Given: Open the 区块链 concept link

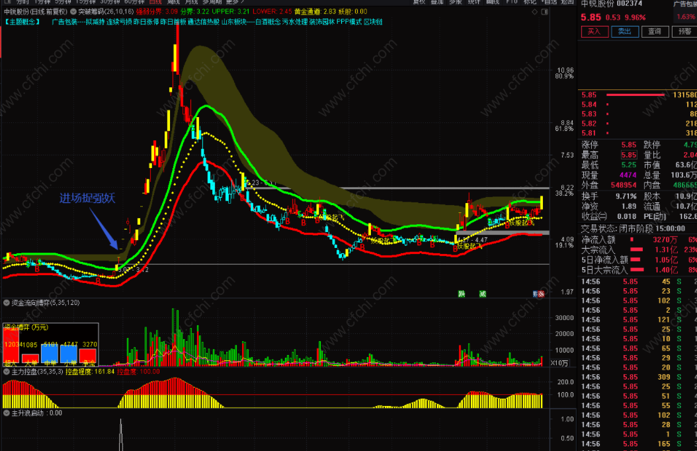Looking at the screenshot, I should [x=373, y=22].
